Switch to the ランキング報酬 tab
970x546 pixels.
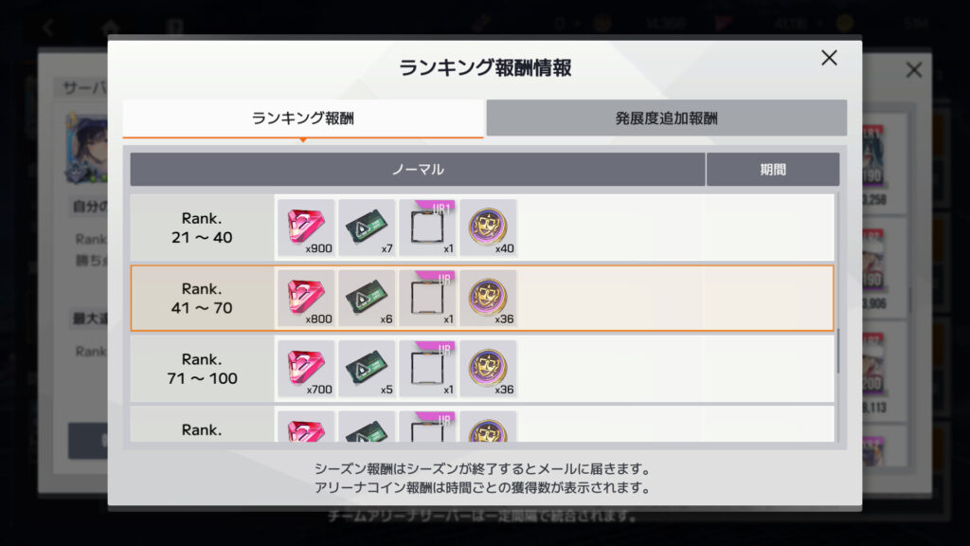tap(303, 118)
